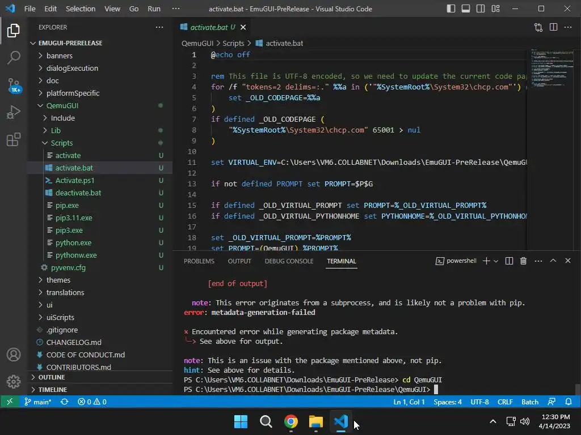
Task: Open the terminal launch profile dropdown arrow
Action: [496, 261]
